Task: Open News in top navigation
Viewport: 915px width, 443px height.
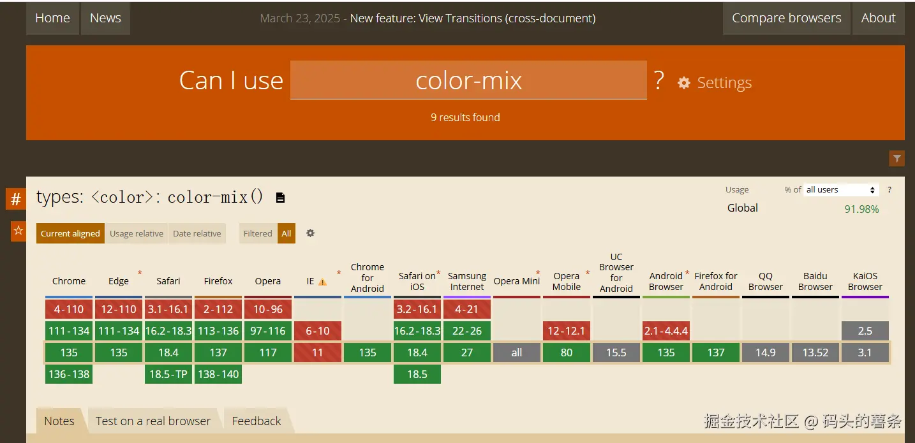Action: [105, 18]
